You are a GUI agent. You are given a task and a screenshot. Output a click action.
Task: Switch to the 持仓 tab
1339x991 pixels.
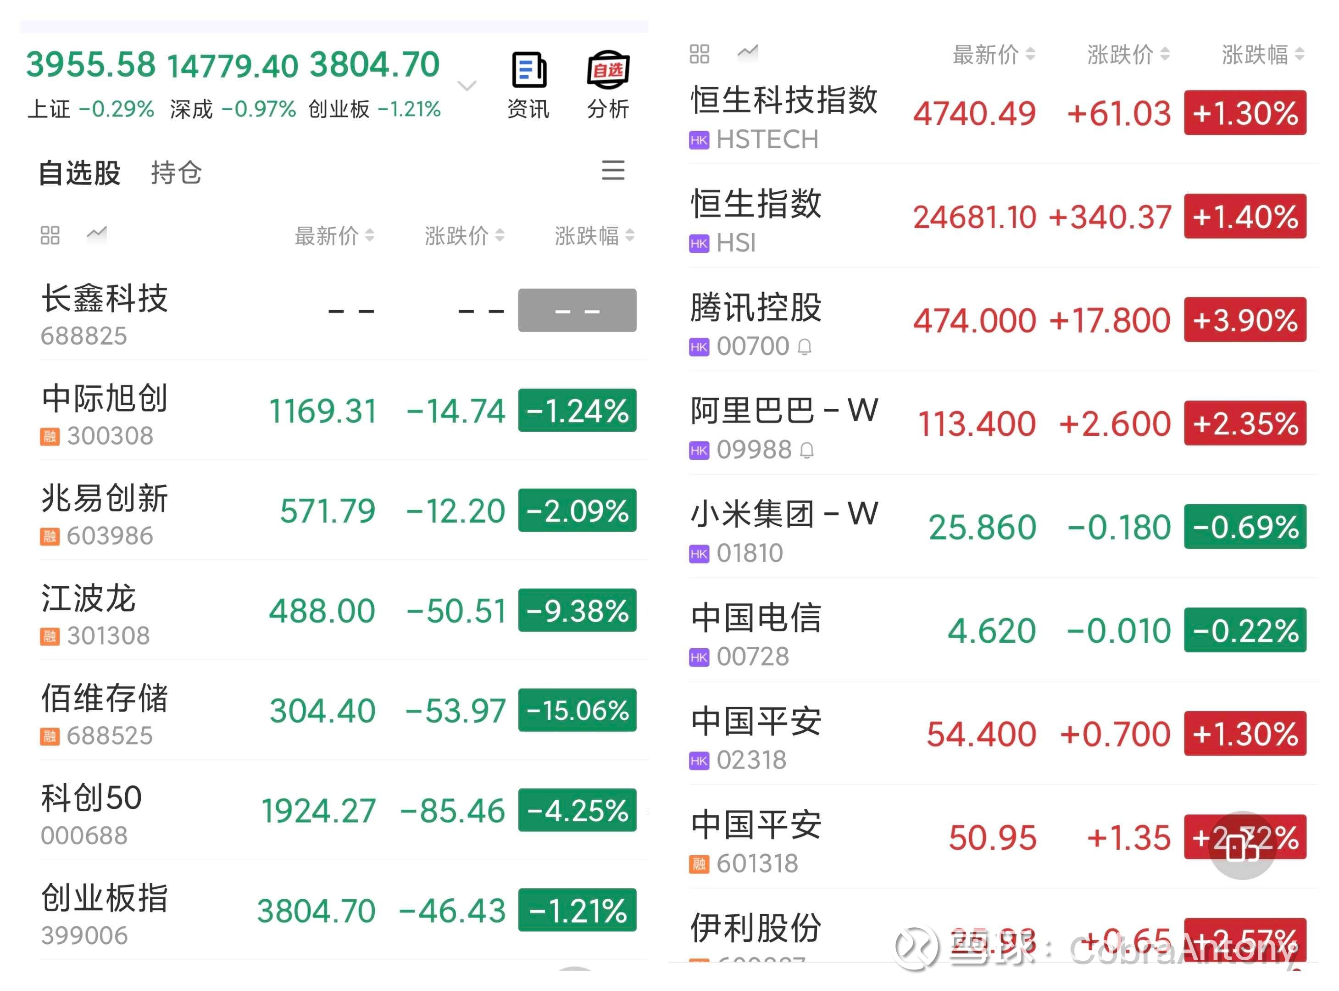pos(176,173)
